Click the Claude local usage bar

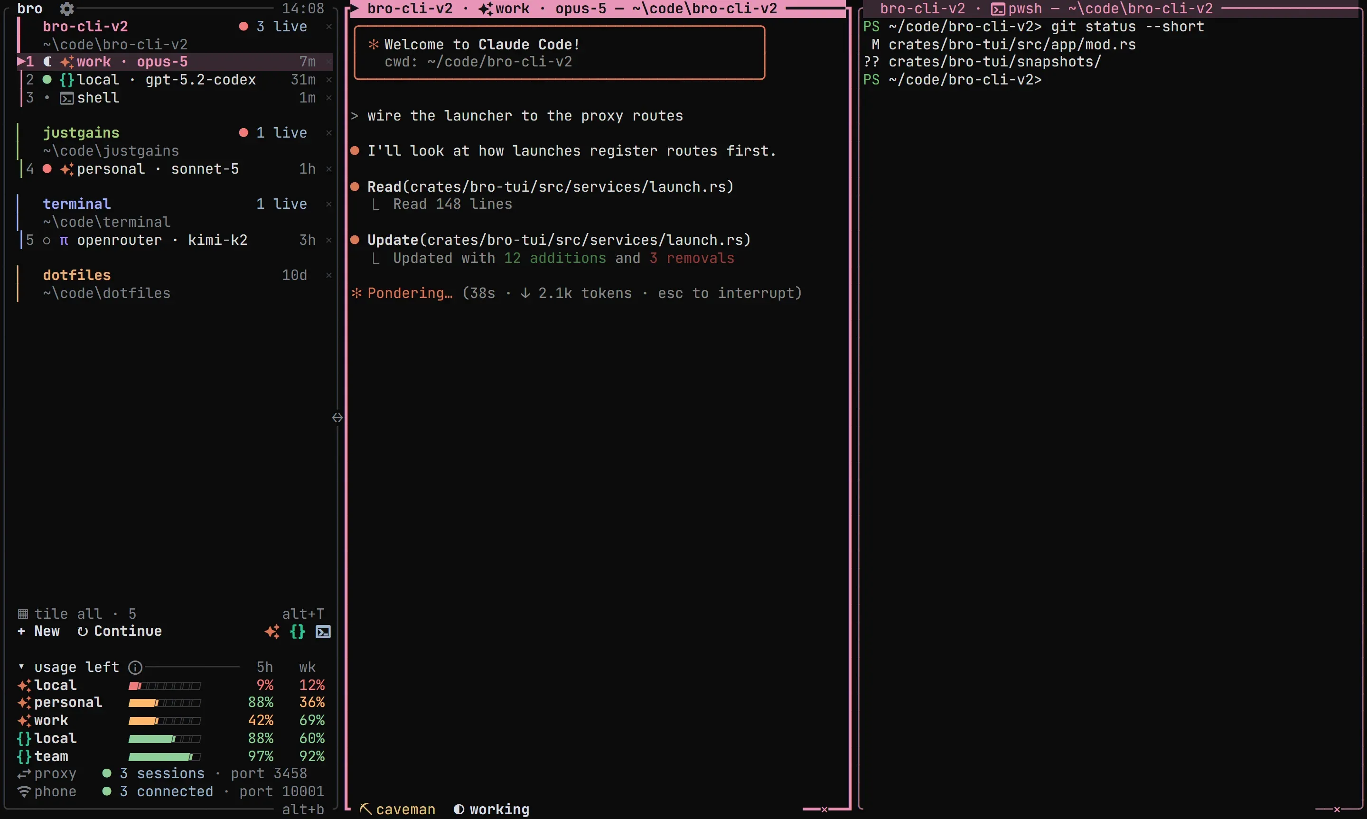pos(164,686)
